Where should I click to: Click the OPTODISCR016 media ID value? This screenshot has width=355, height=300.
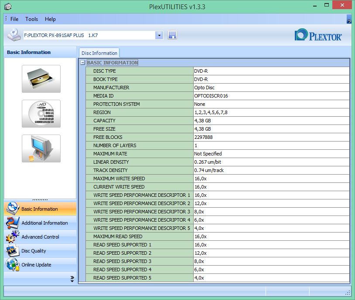[211, 96]
